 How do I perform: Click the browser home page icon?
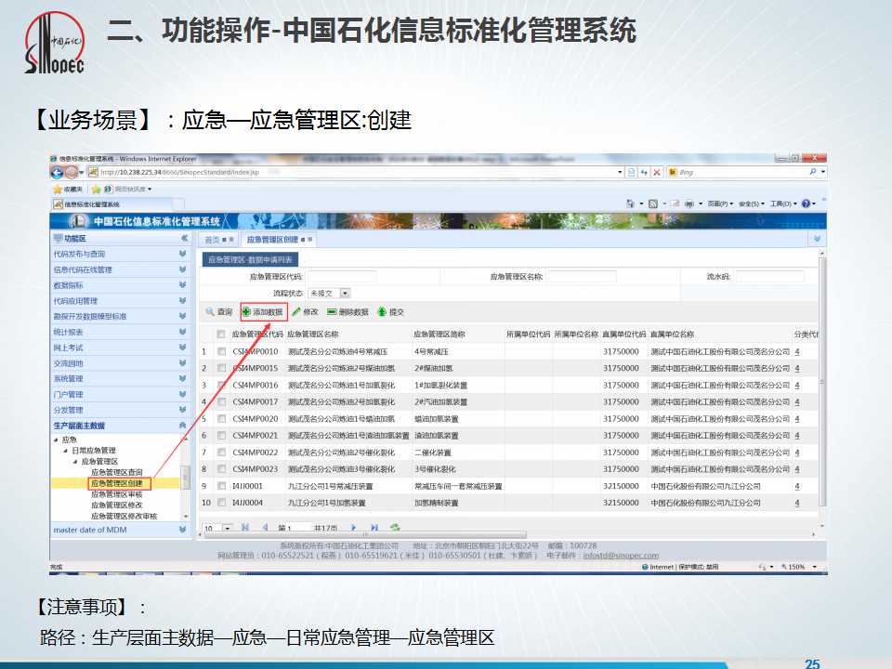click(630, 203)
